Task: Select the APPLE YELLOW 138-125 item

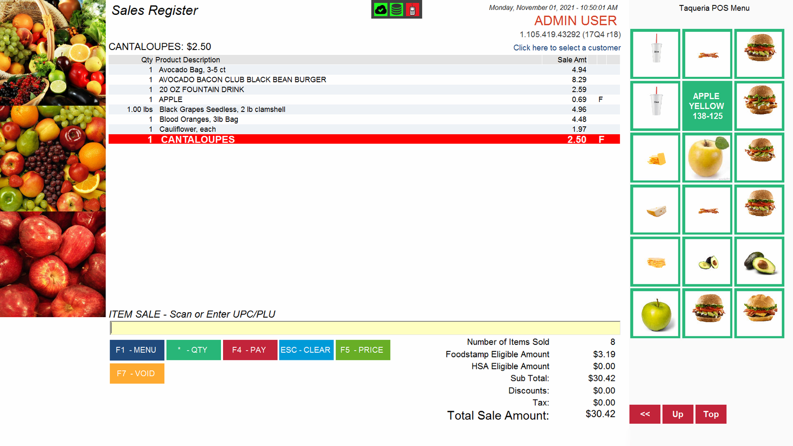Action: (707, 106)
